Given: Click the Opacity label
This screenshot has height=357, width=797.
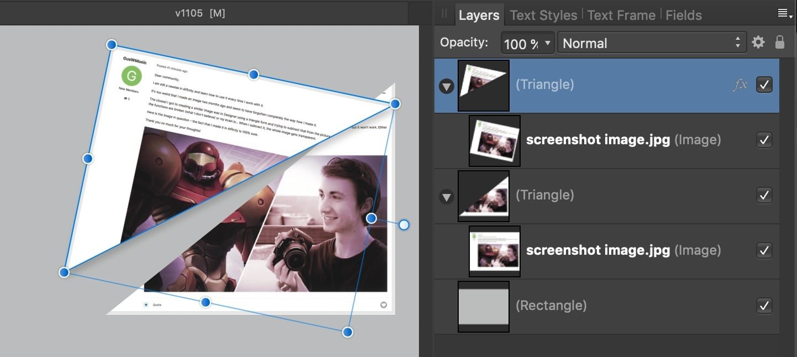Looking at the screenshot, I should coord(464,43).
